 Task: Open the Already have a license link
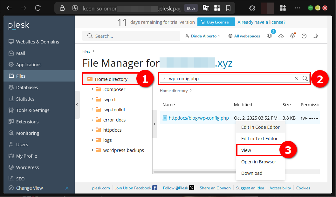pos(261,22)
